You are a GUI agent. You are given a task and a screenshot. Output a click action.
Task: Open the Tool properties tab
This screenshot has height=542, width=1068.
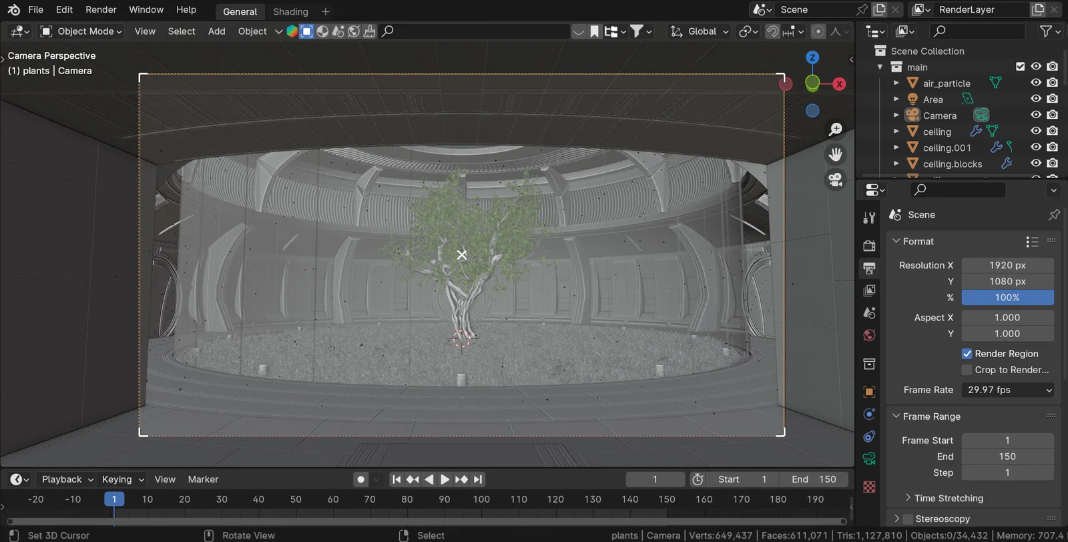pyautogui.click(x=869, y=218)
